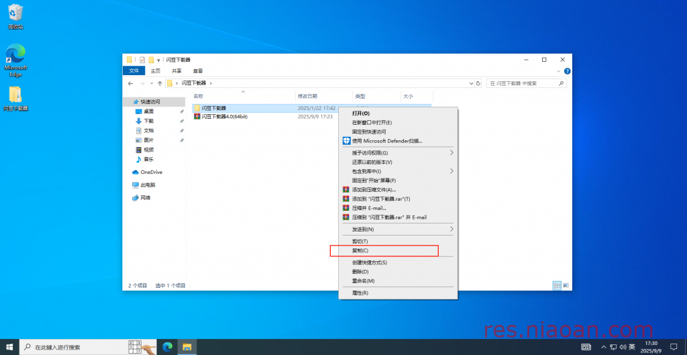Choose 添加到 "闪豆下载器.rar"(T)

398,199
